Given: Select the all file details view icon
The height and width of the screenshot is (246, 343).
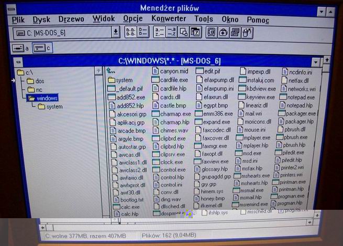Looking at the screenshot, I should point(142,33).
